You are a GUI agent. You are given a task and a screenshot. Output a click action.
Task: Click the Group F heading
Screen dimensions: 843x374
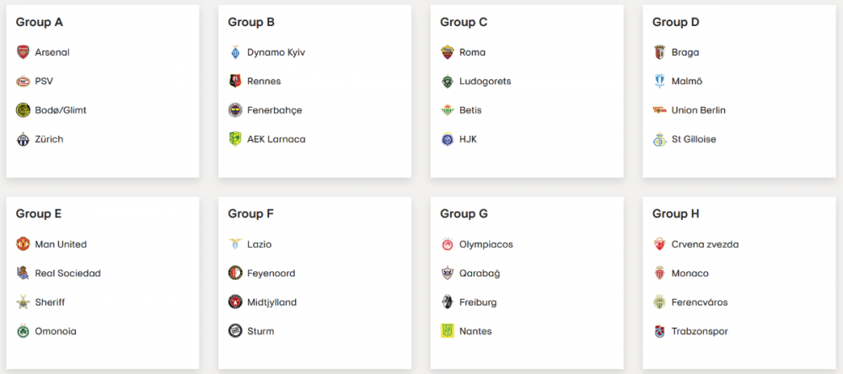click(250, 214)
